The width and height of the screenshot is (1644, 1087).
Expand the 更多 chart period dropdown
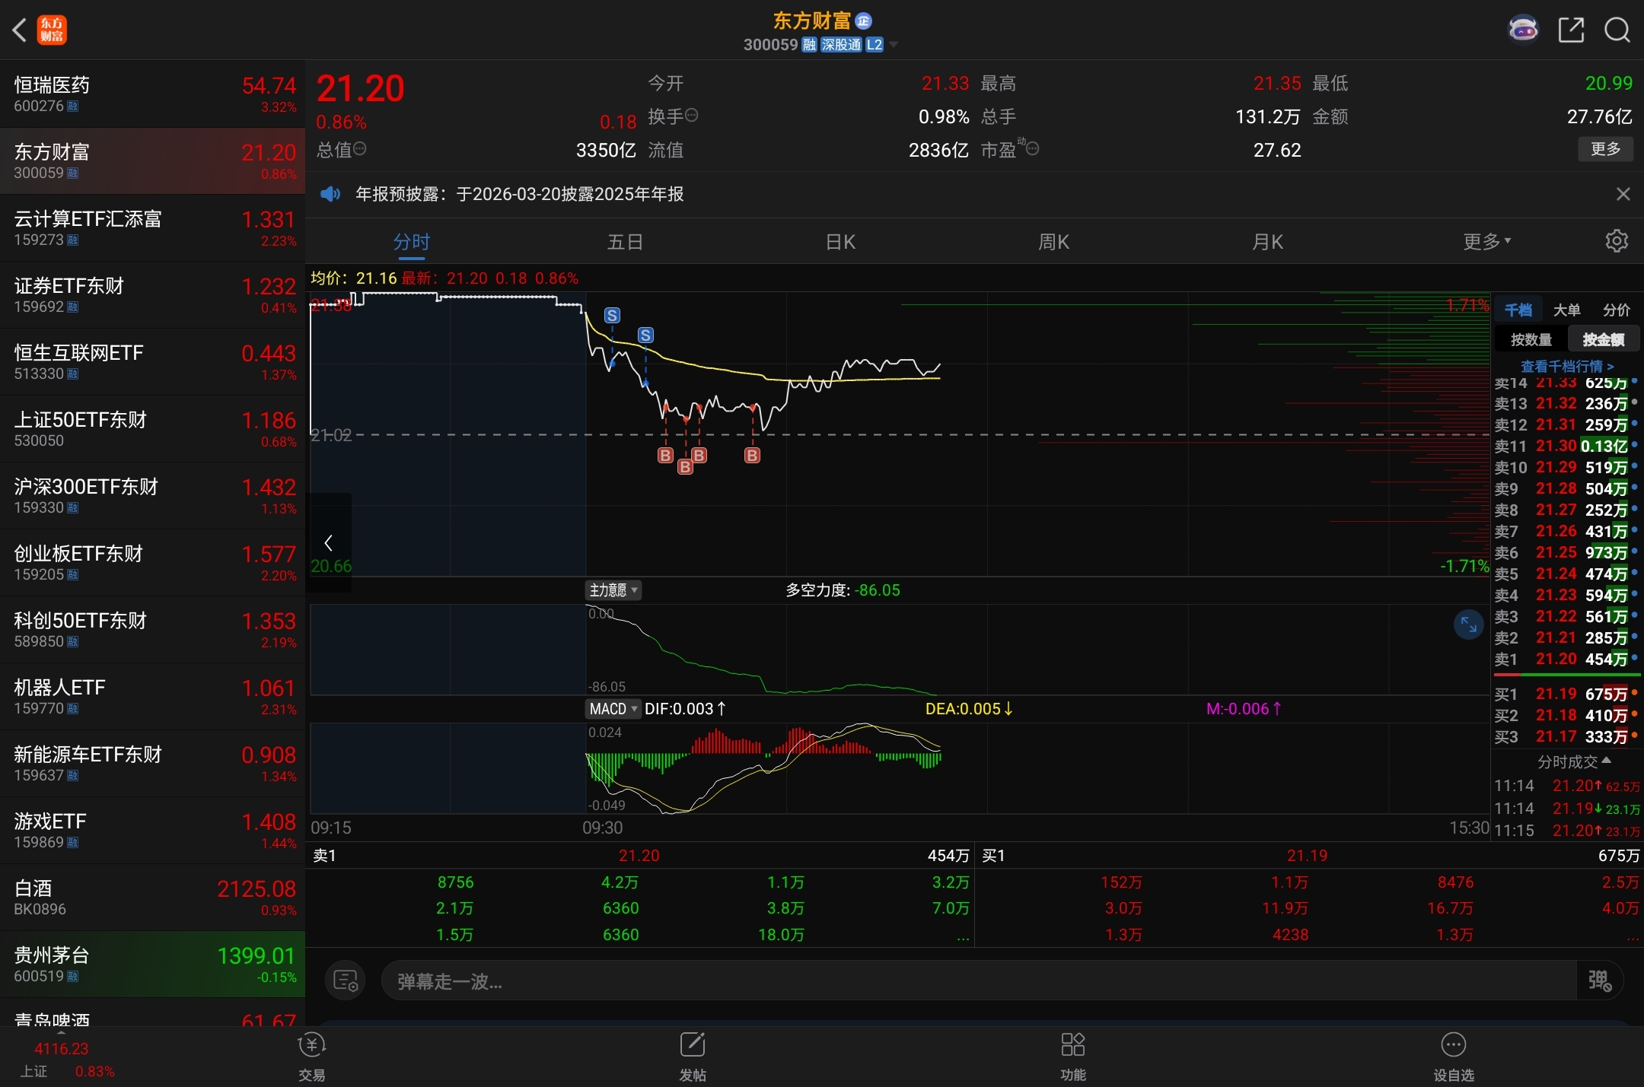pyautogui.click(x=1486, y=242)
